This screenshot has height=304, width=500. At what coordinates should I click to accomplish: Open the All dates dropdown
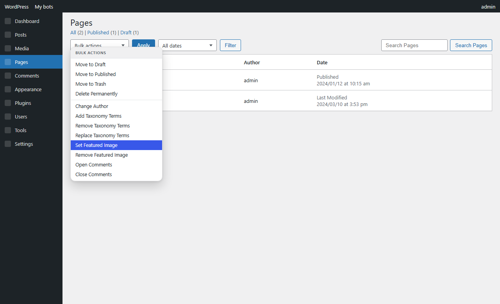point(187,45)
